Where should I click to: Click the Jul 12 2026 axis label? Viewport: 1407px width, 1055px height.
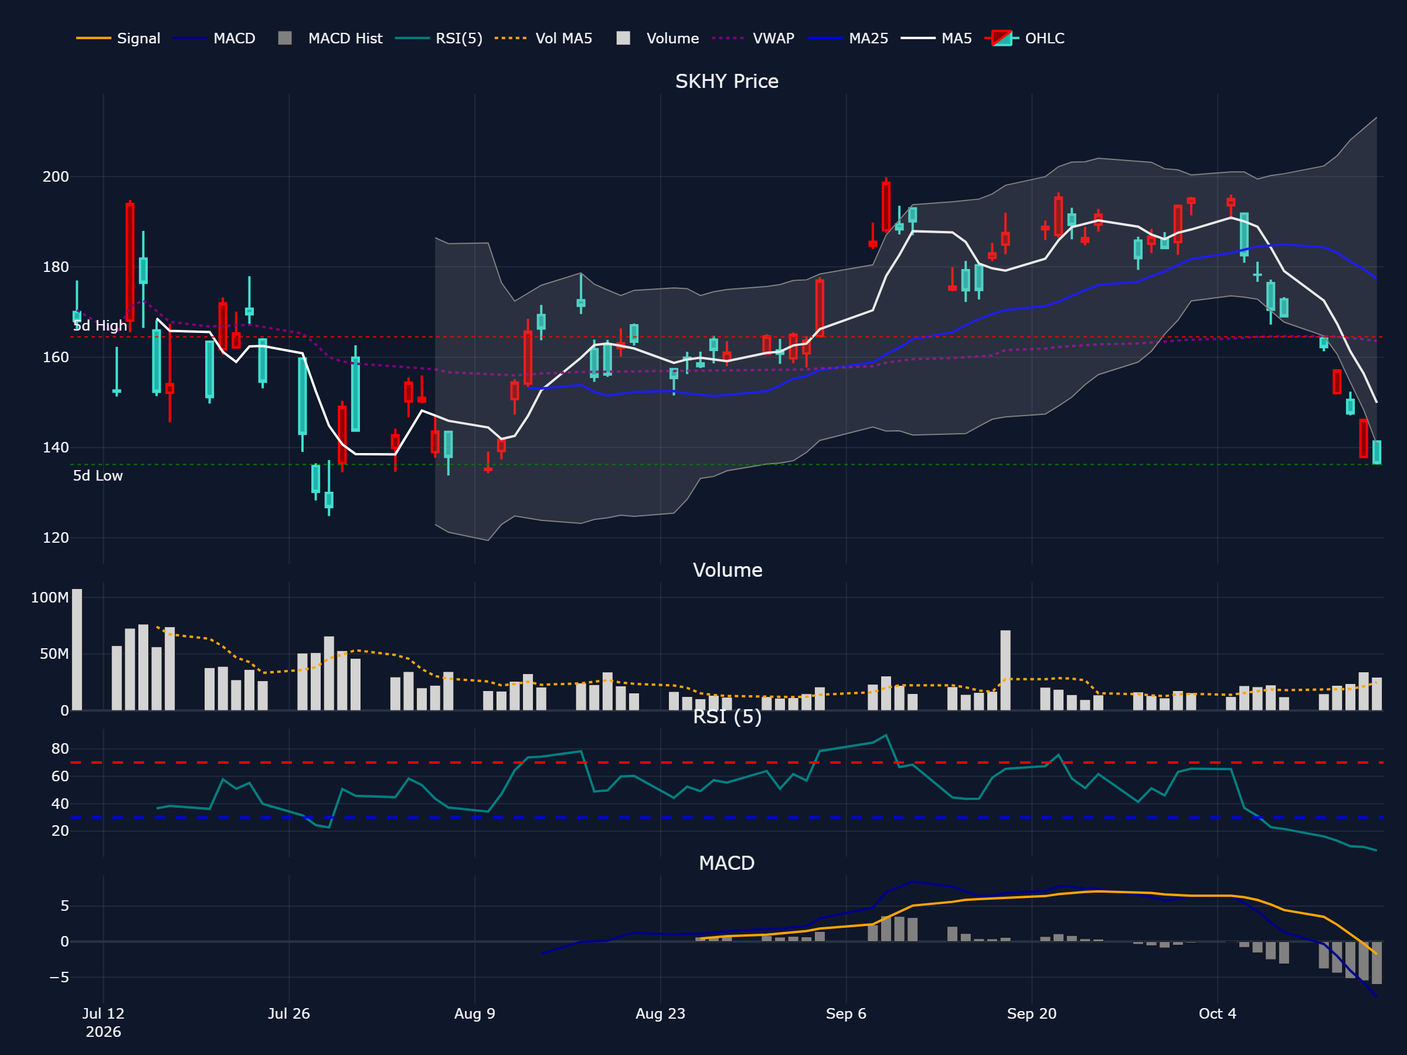pyautogui.click(x=103, y=1023)
